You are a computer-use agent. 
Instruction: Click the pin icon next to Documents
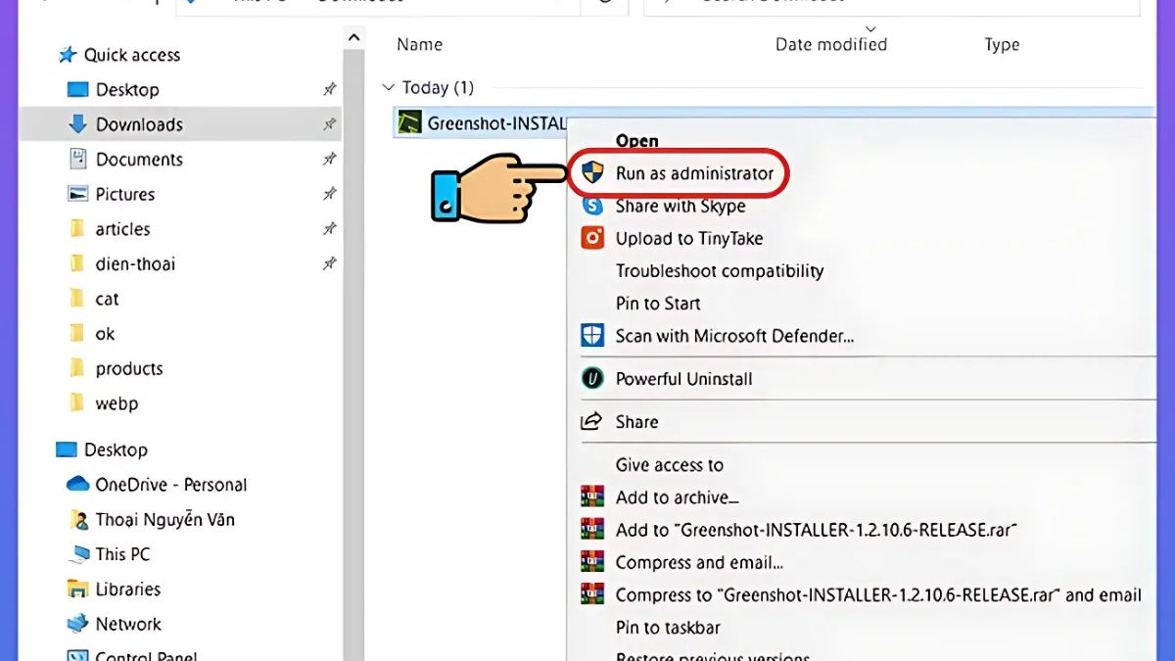[330, 159]
